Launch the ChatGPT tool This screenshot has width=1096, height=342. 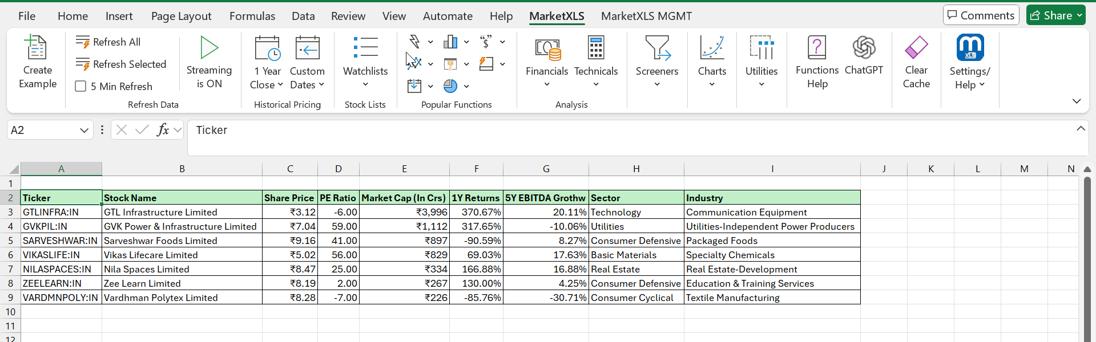(864, 55)
